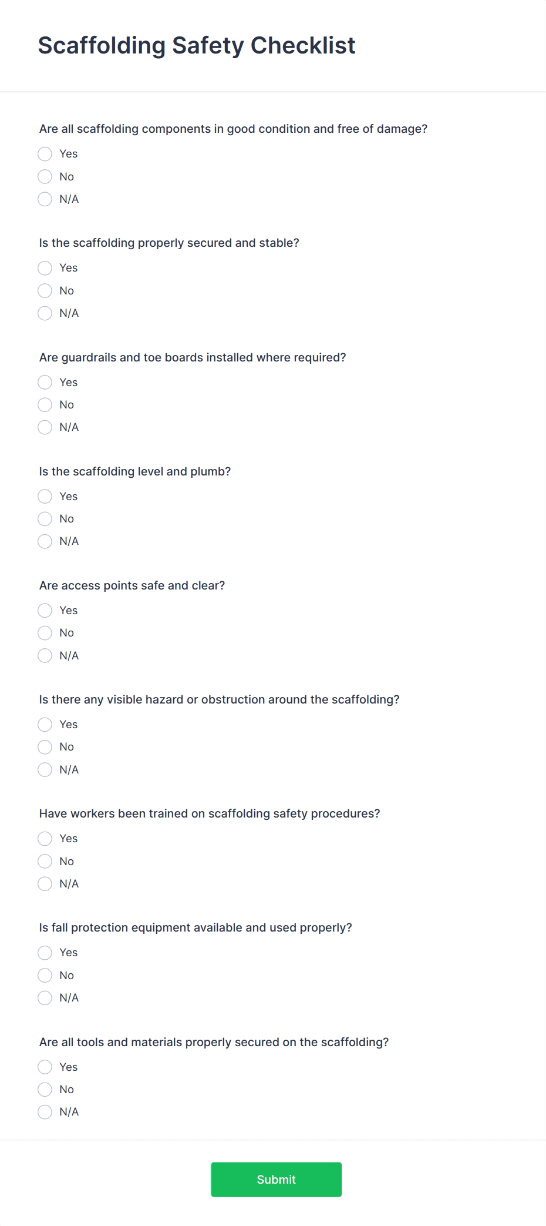This screenshot has height=1226, width=546.
Task: Select Yes for access points safe and clear
Action: pos(45,611)
